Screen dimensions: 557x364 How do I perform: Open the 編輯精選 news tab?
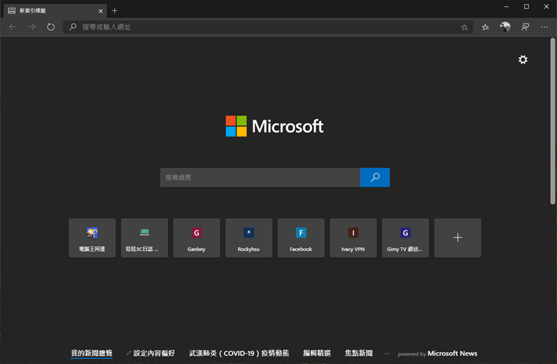317,354
